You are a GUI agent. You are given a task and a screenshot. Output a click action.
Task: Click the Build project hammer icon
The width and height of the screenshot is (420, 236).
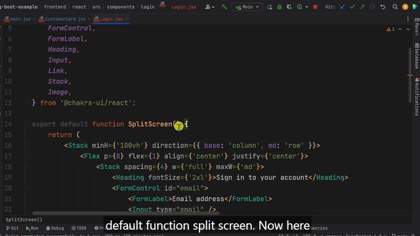point(224,7)
